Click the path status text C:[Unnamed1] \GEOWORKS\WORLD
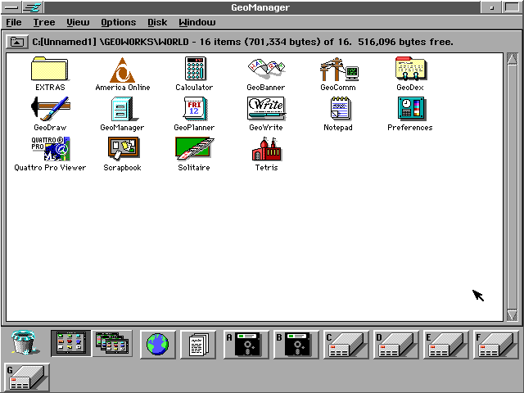The height and width of the screenshot is (393, 524). (111, 42)
